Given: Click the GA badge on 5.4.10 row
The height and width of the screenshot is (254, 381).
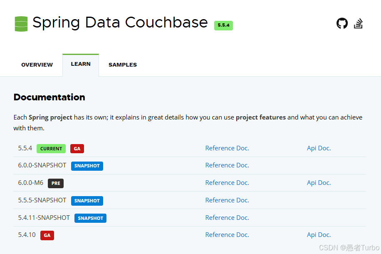Looking at the screenshot, I should point(47,236).
